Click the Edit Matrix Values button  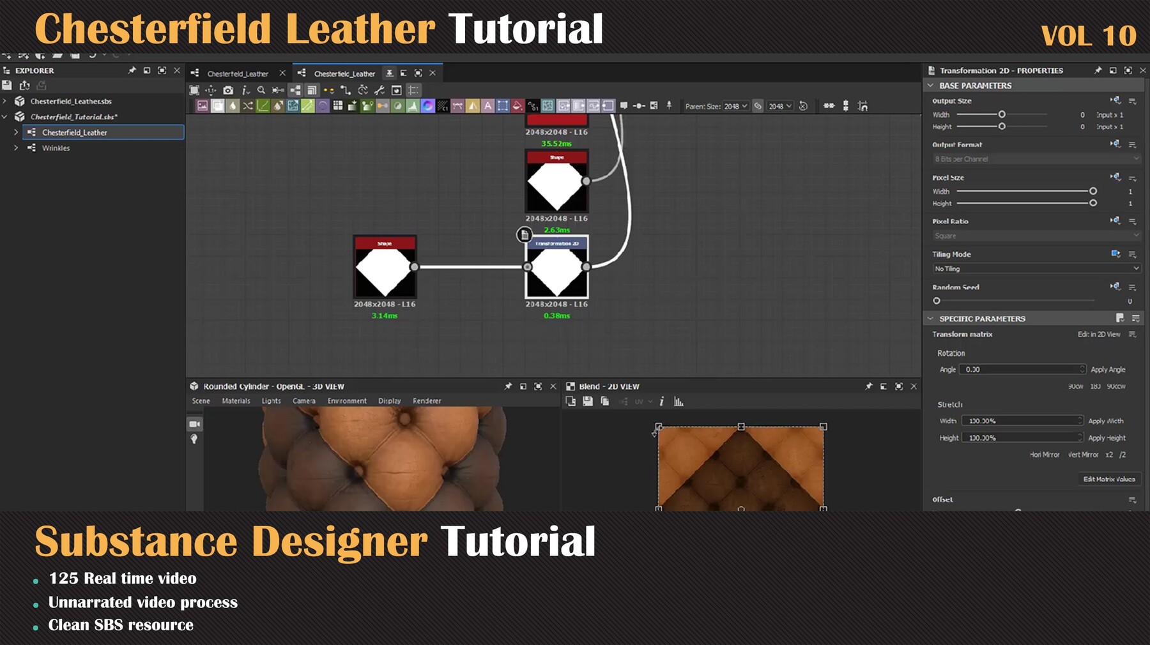pyautogui.click(x=1109, y=479)
